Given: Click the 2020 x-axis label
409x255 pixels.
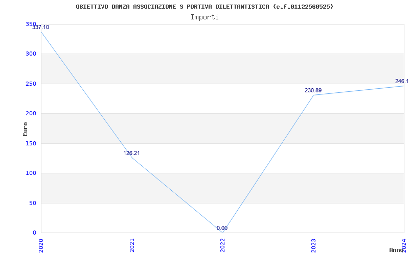Looking at the screenshot, I should pyautogui.click(x=41, y=245).
